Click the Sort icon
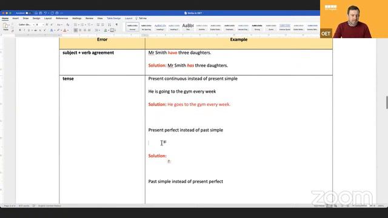The image size is (388, 218). click(109, 24)
